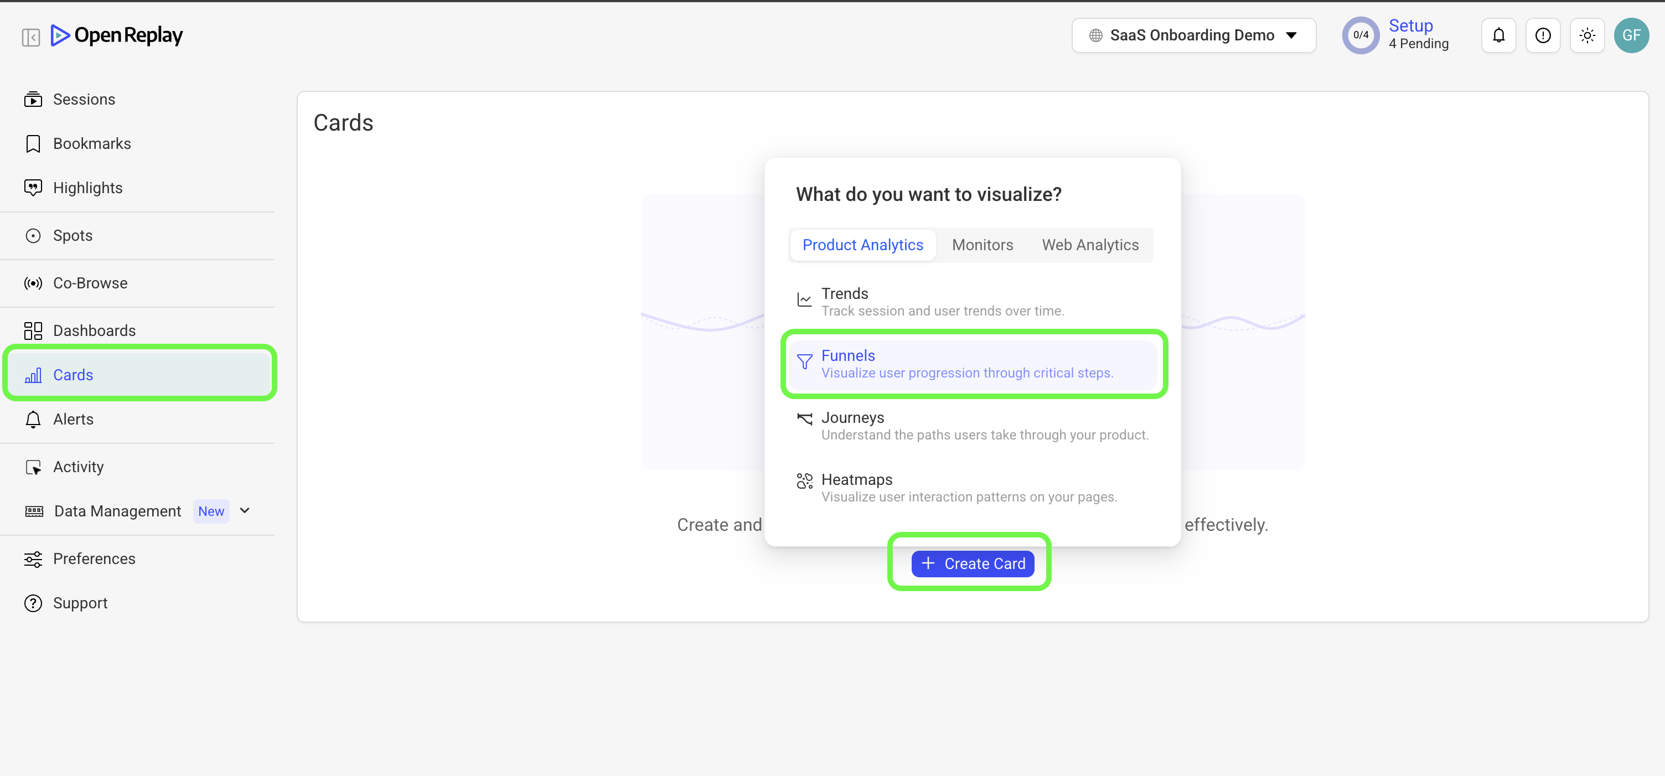Click the 0/4 setup progress ring

1361,35
